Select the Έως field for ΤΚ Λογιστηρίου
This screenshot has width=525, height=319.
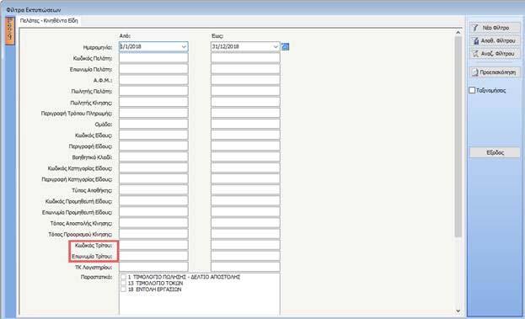click(x=245, y=267)
